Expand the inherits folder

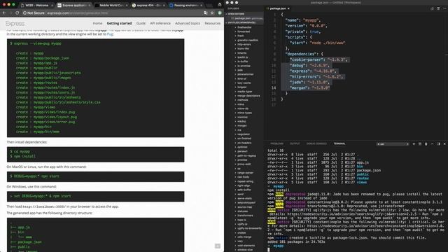(x=242, y=53)
